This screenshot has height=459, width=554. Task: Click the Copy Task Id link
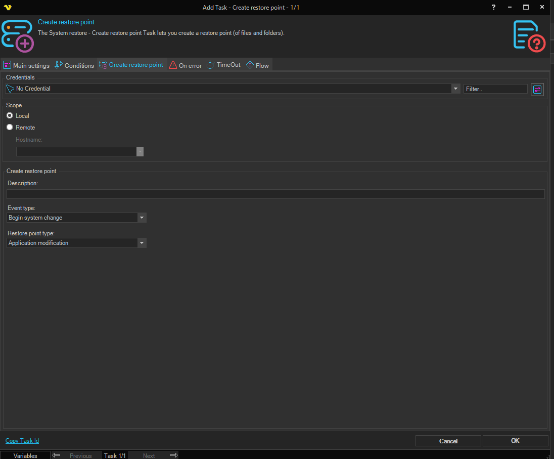pos(22,441)
